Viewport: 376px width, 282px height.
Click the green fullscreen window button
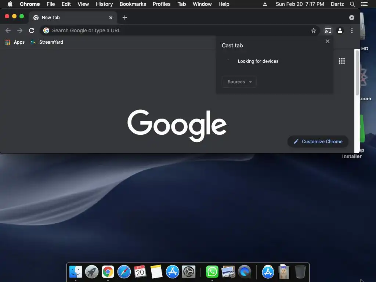point(22,16)
